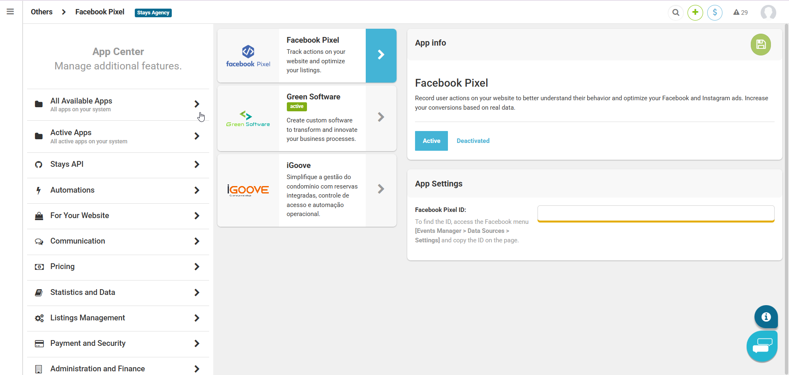Click the speech bubbles Communication icon
Viewport: 789px width, 375px height.
click(39, 242)
